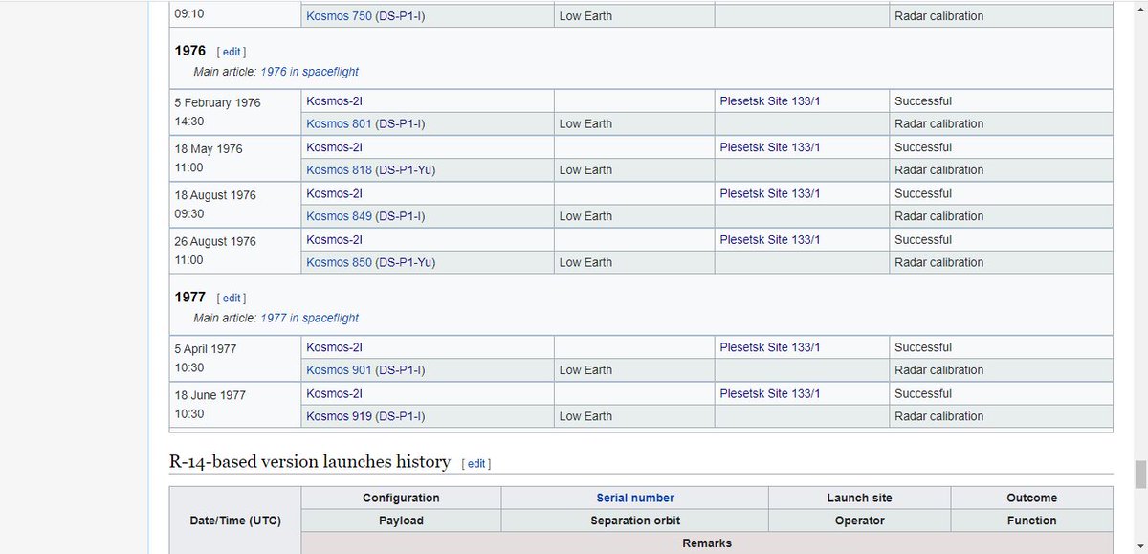Viewport: 1148px width, 554px height.
Task: Click the Operator column header
Action: tap(859, 521)
